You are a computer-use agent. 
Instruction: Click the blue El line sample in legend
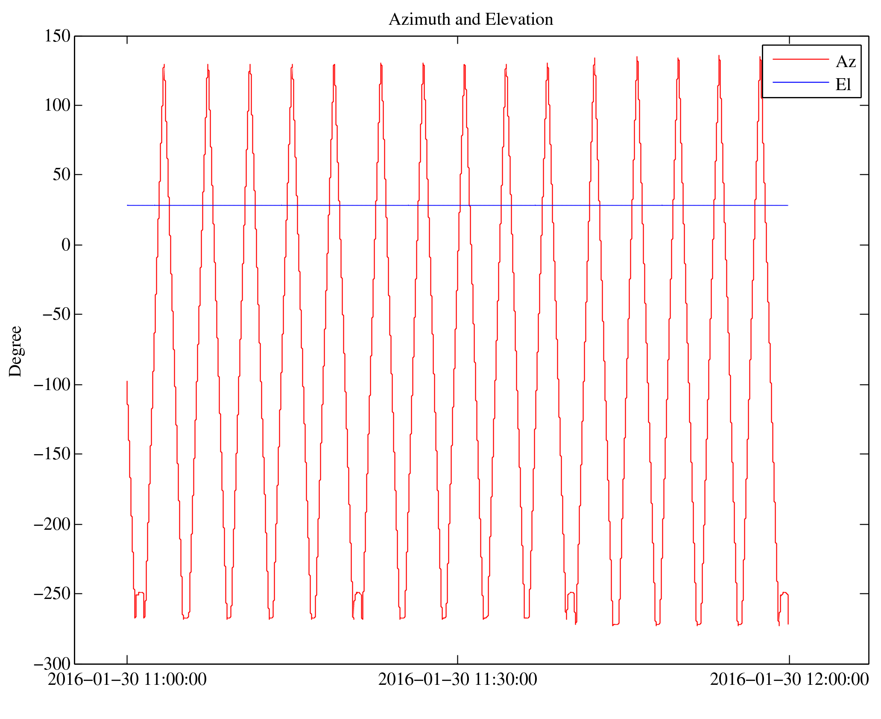coord(800,82)
